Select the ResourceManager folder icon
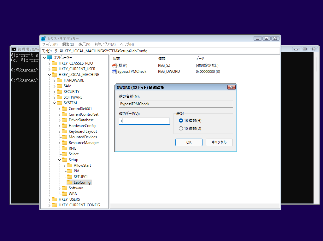The width and height of the screenshot is (323, 241). (x=65, y=143)
